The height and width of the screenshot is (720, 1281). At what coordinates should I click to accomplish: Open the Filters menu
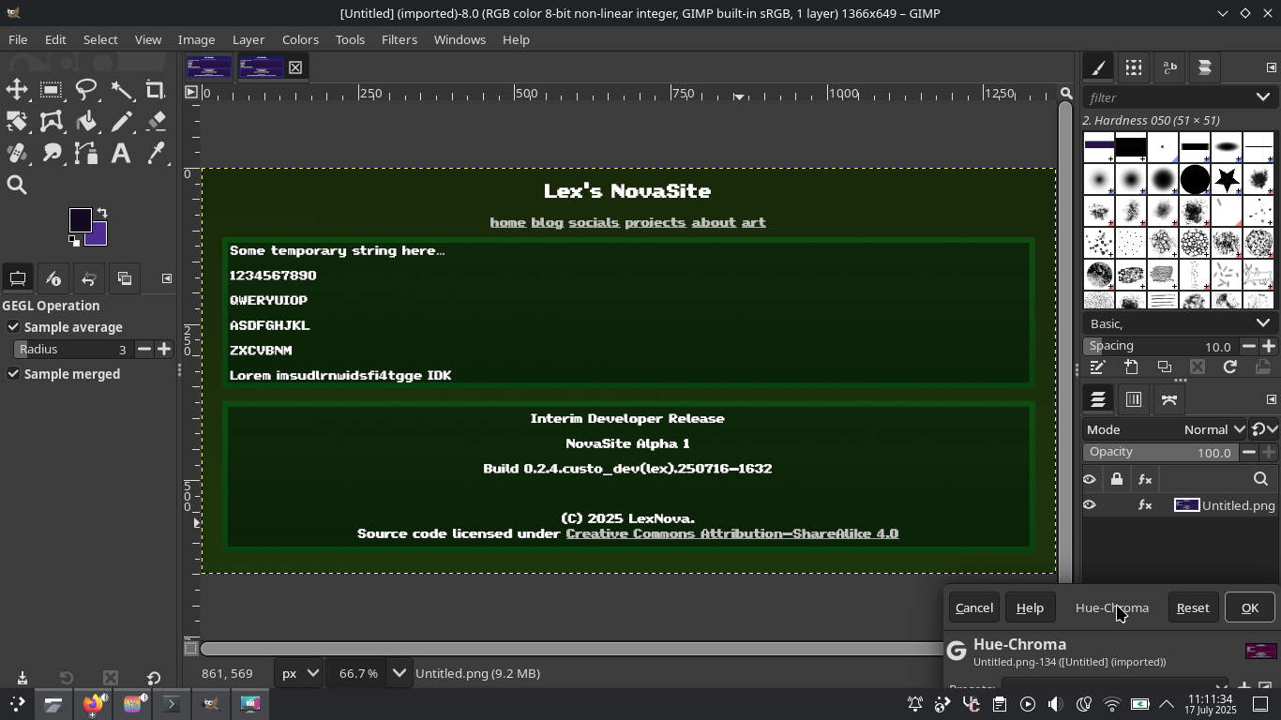point(399,39)
